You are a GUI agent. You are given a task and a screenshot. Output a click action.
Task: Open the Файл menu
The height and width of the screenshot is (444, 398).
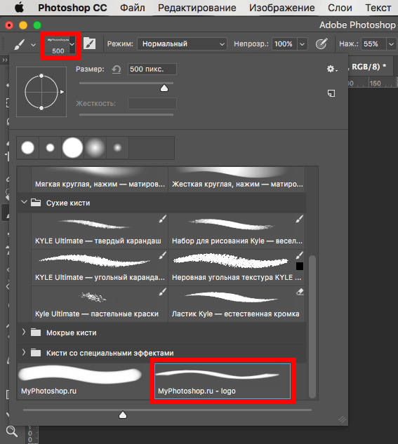coord(132,8)
